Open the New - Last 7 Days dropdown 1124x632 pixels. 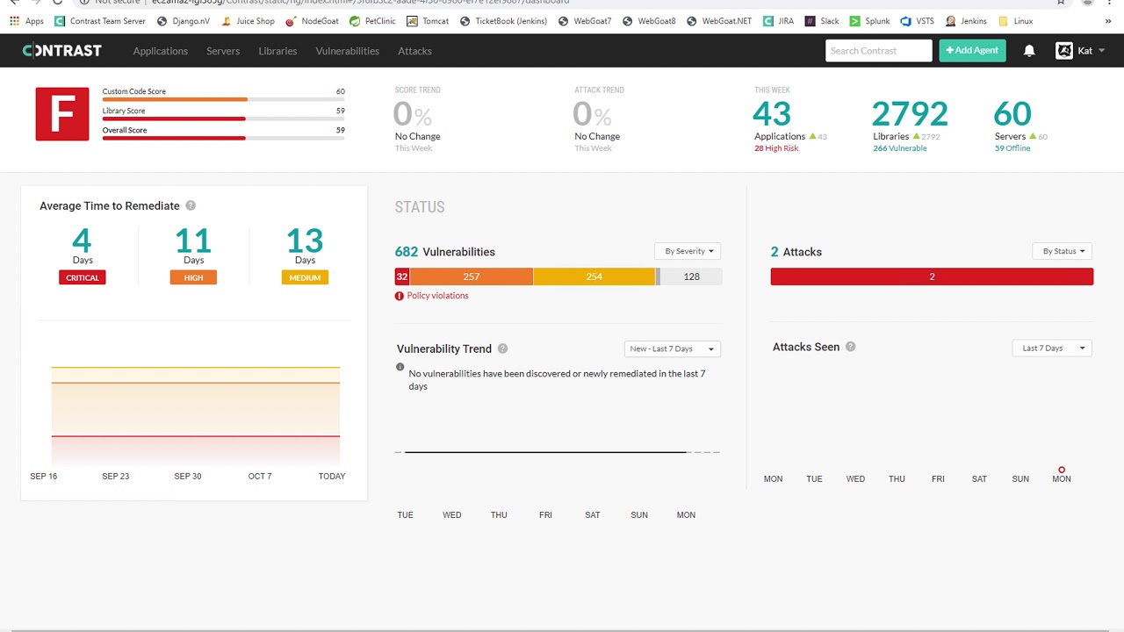point(673,348)
